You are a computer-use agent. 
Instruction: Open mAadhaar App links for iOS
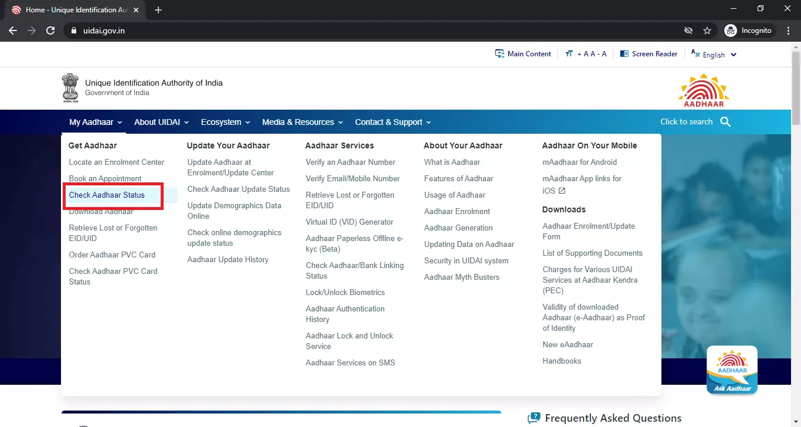point(582,184)
